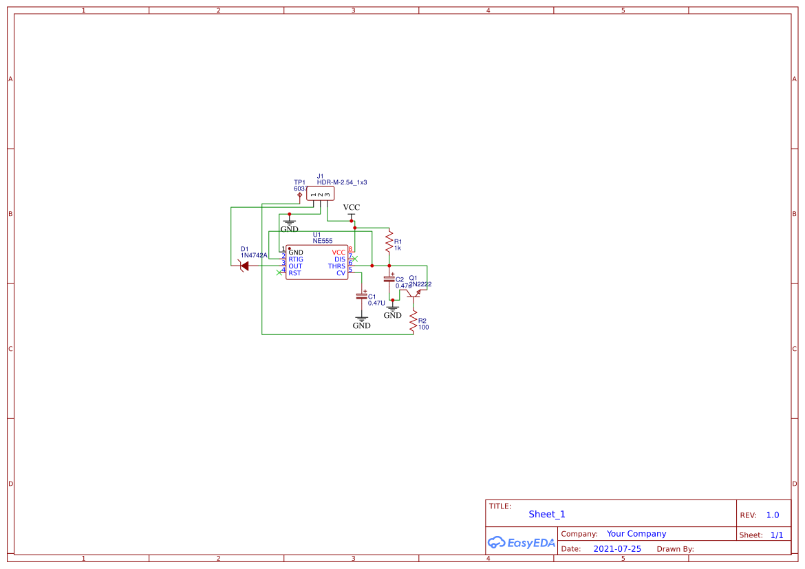805x569 pixels.
Task: Click resistor R2 with value 100
Action: point(413,321)
